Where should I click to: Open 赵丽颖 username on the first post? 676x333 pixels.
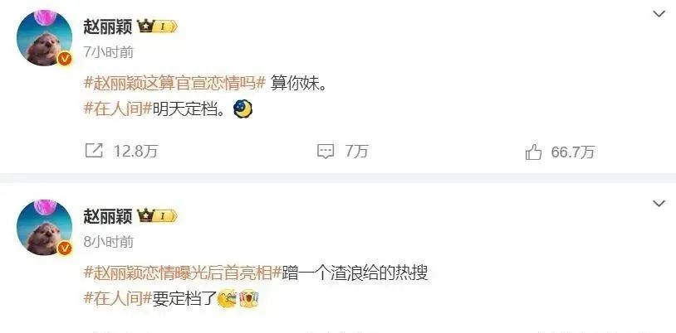tap(108, 27)
